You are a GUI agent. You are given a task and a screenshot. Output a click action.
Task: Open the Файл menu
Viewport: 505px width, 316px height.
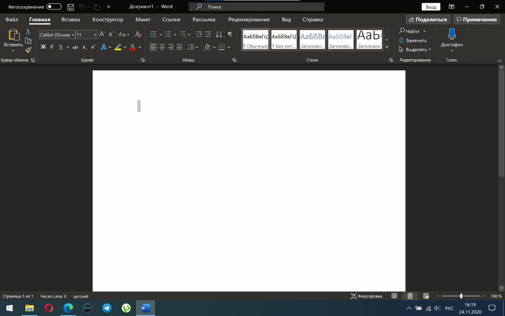12,19
